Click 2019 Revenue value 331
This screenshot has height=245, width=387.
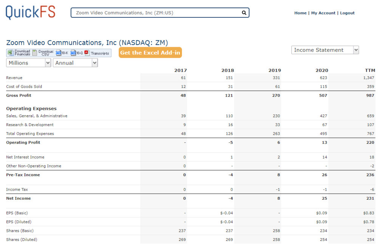pos(276,78)
